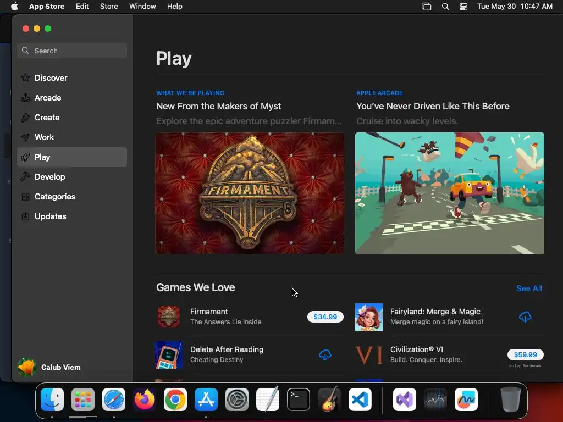Open Visual Studio Code from the Dock

pos(360,399)
